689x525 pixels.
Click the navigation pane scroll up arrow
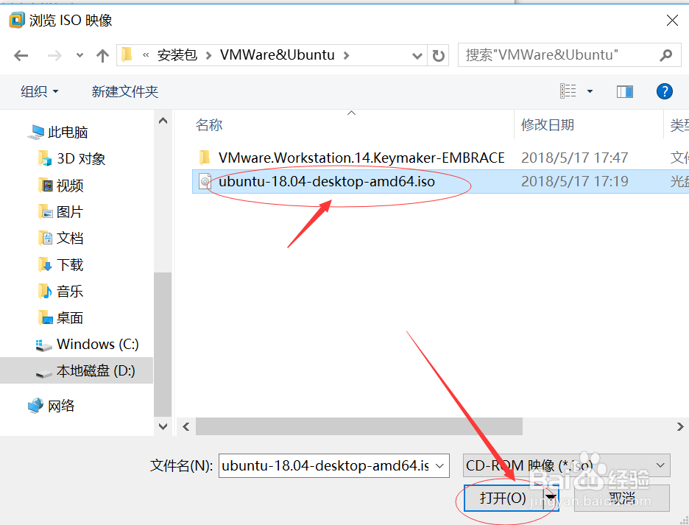[163, 121]
